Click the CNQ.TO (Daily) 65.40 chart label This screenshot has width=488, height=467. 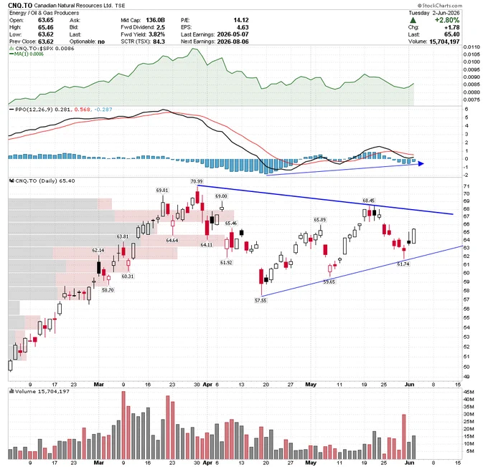(x=45, y=180)
